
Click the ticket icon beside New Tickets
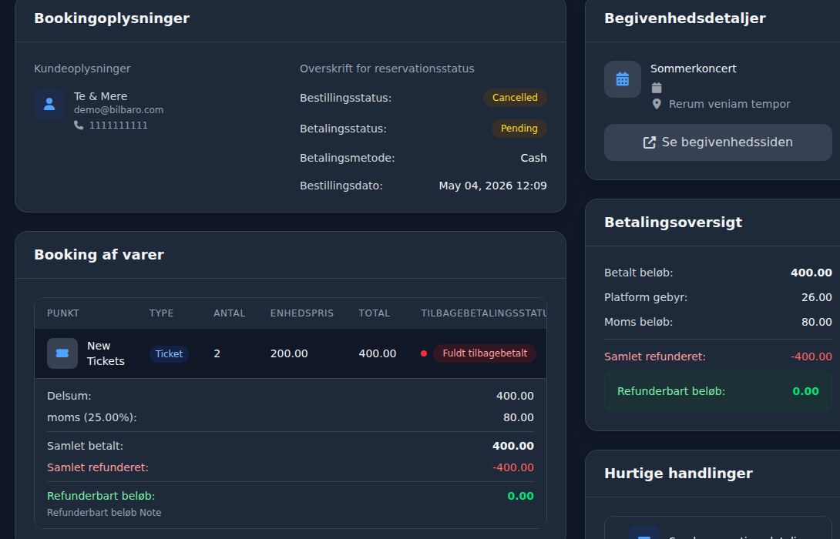click(62, 353)
